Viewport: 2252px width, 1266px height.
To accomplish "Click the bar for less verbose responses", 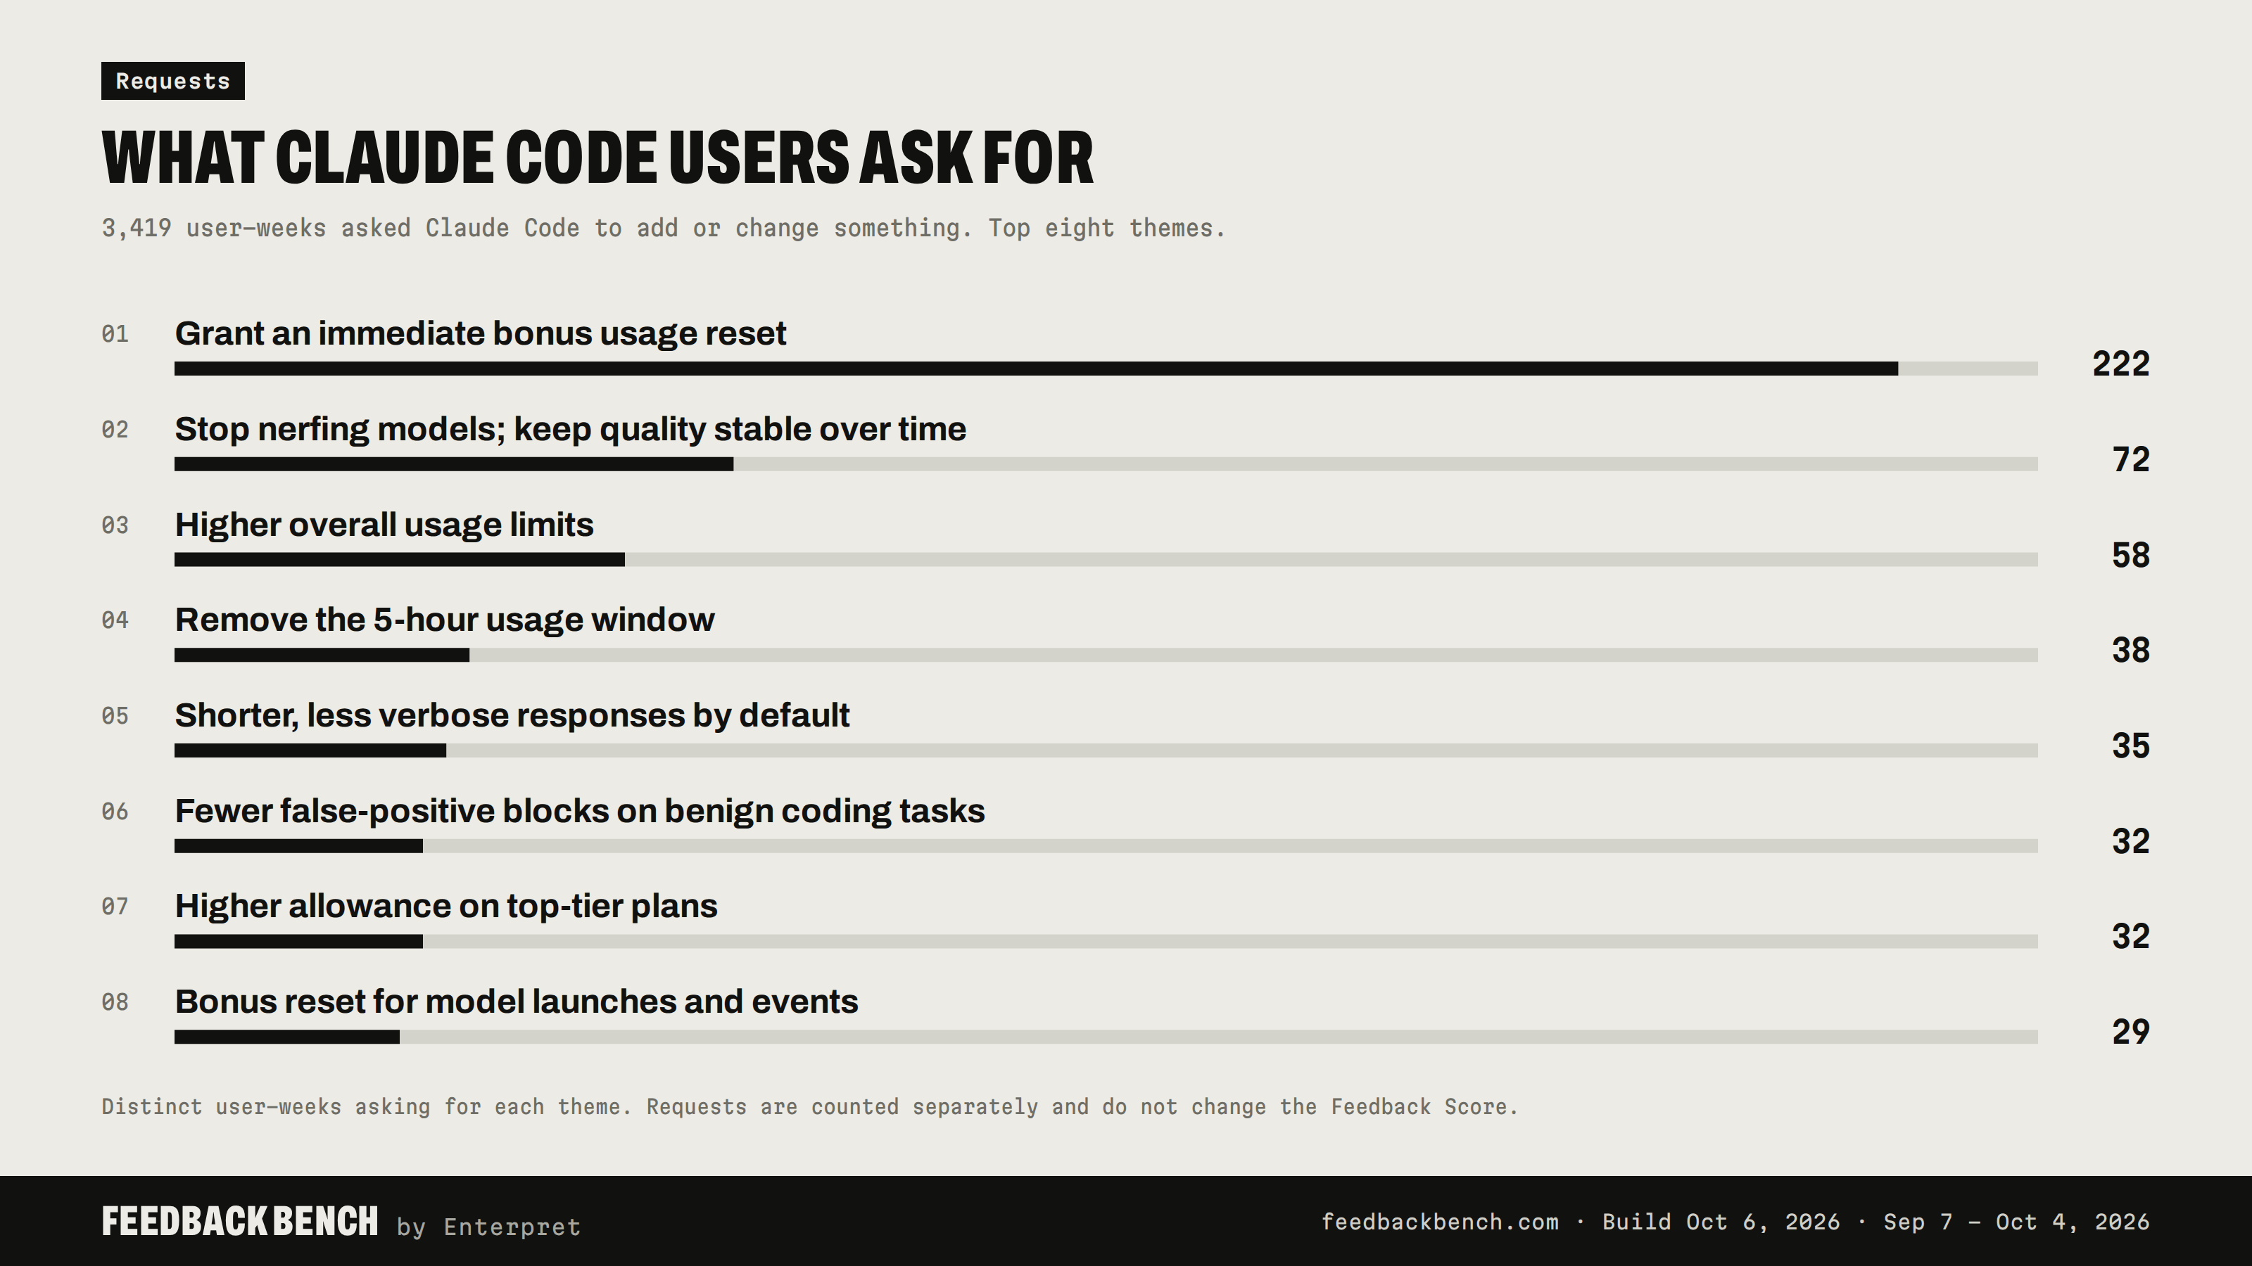I will click(1106, 750).
